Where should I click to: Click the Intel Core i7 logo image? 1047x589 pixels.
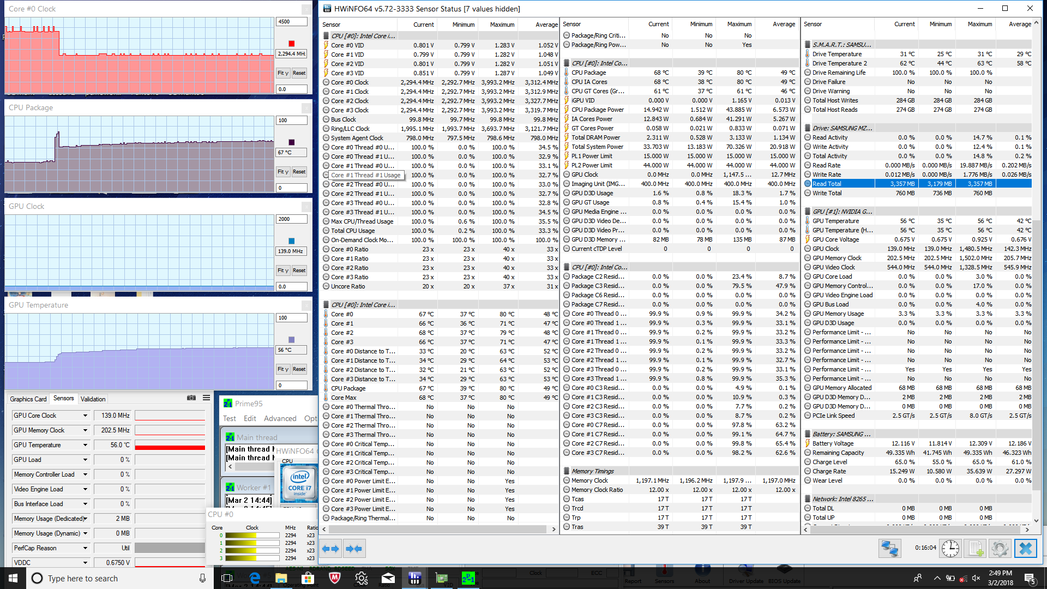pos(299,484)
